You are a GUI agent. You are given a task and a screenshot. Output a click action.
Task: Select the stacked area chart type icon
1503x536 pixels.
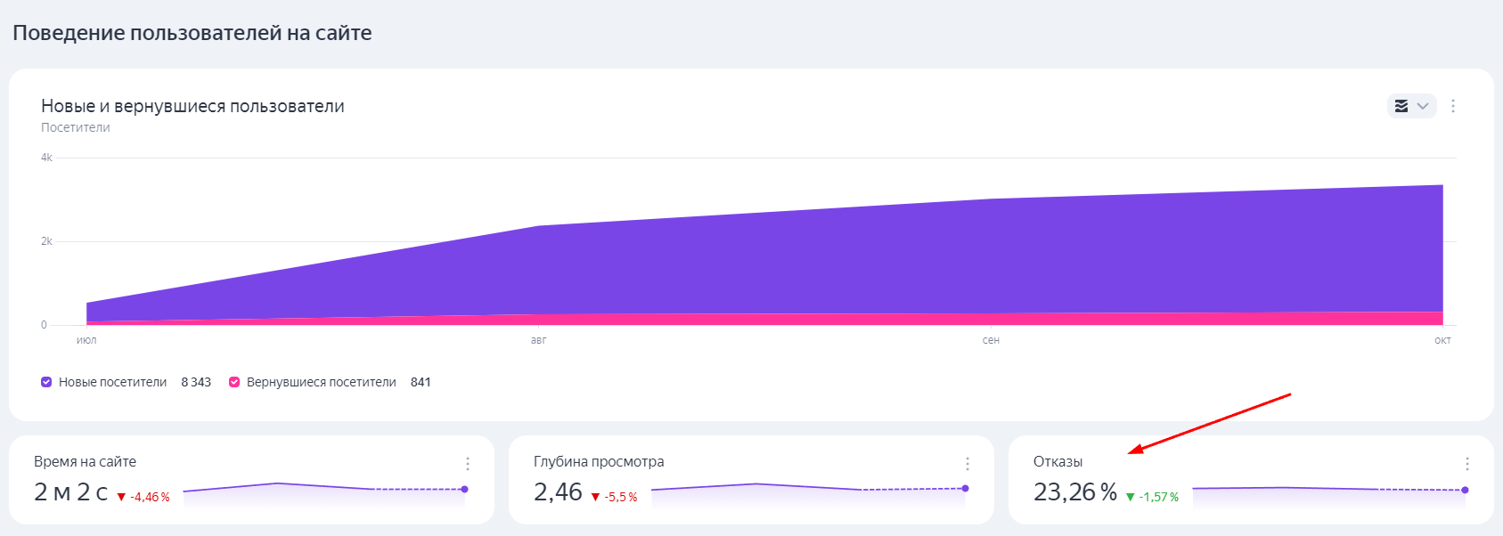[x=1401, y=106]
